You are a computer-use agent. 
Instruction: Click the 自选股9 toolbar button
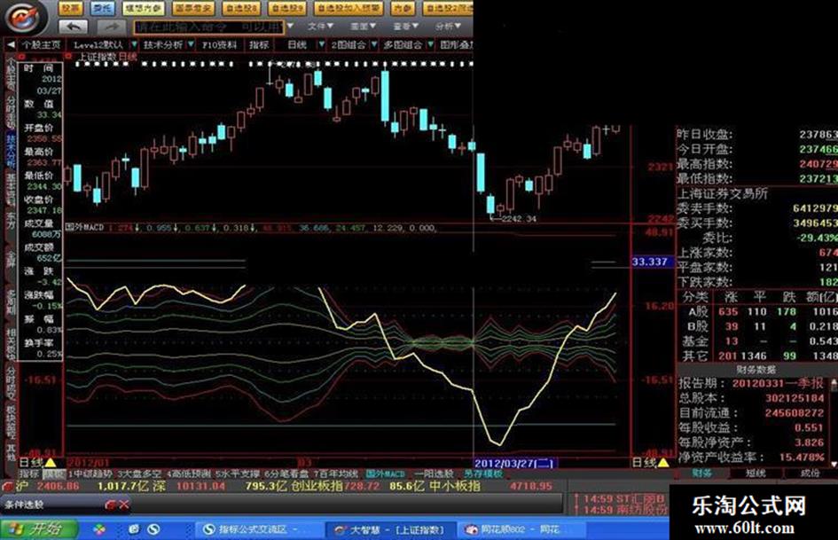(x=287, y=8)
